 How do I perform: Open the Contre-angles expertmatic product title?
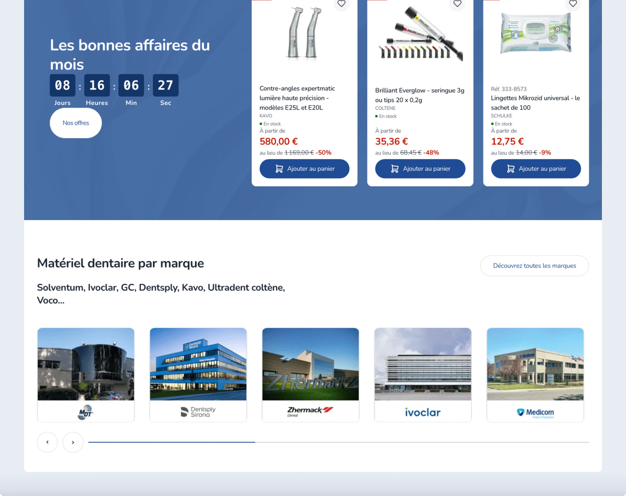(297, 98)
